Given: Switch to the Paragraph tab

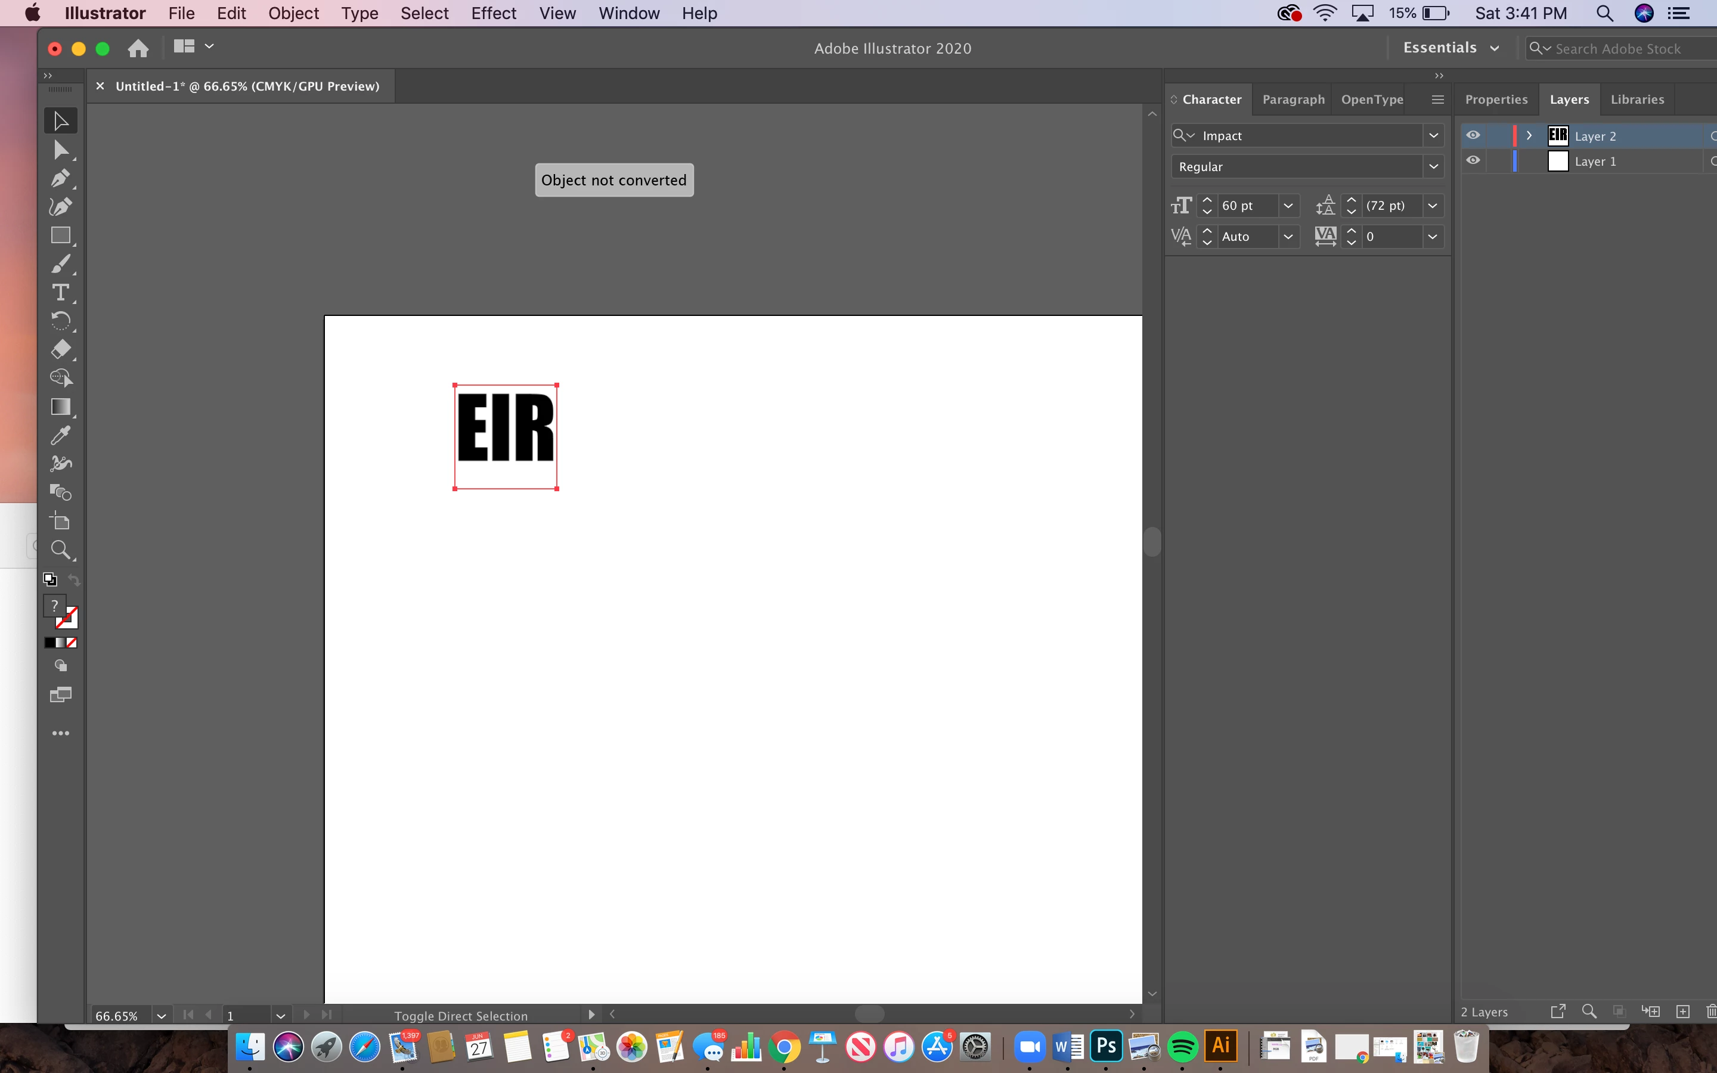Looking at the screenshot, I should pos(1293,100).
